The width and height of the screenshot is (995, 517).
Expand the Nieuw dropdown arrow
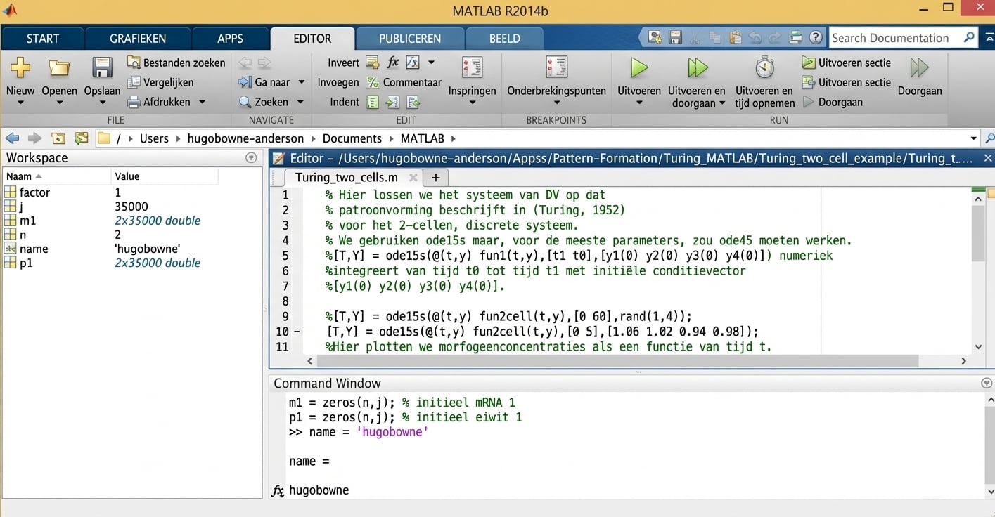tap(20, 103)
